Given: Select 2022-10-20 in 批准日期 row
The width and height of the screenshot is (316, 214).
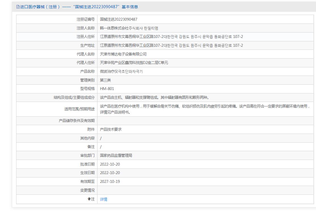Looking at the screenshot, I should point(110,164).
